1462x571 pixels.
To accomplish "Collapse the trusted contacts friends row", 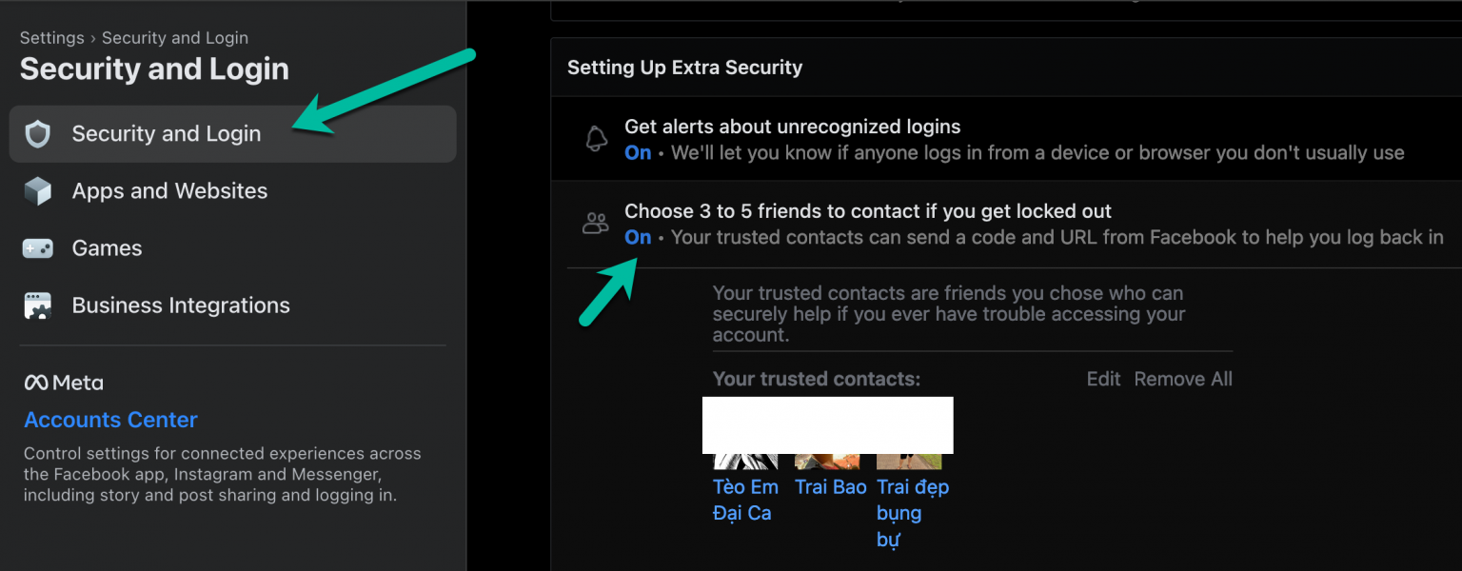I will [1033, 224].
